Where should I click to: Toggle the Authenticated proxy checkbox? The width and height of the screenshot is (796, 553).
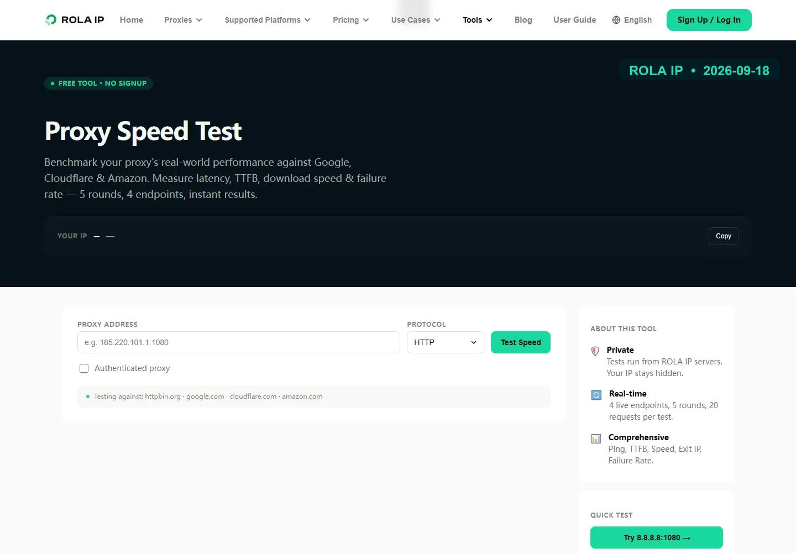tap(84, 368)
